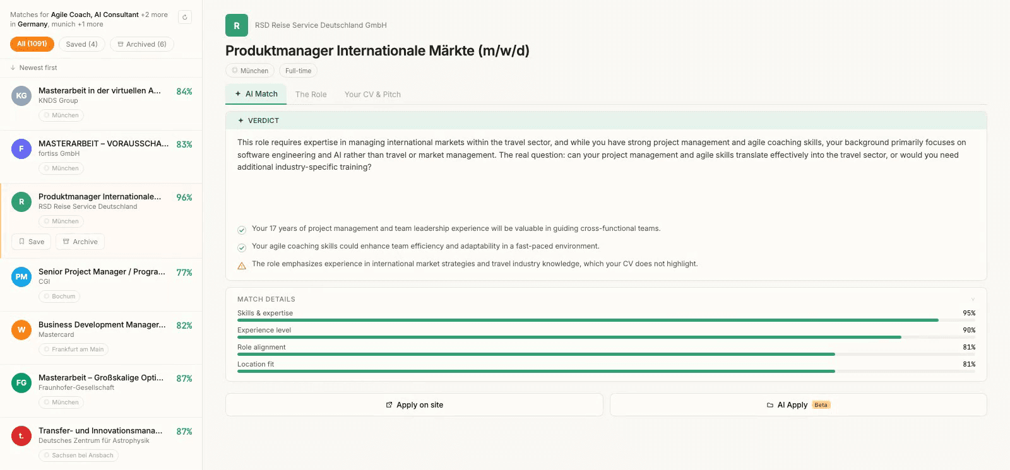Click the München location chip under the job title
1010x470 pixels.
point(250,71)
